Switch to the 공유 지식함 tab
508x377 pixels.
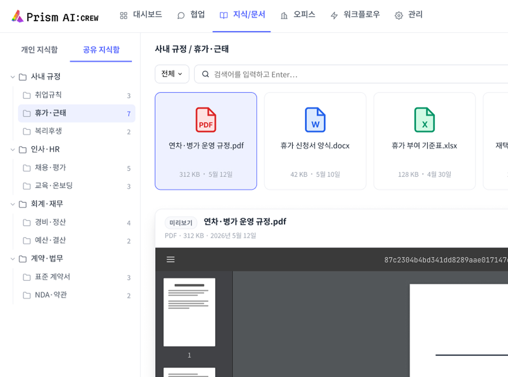(x=101, y=50)
